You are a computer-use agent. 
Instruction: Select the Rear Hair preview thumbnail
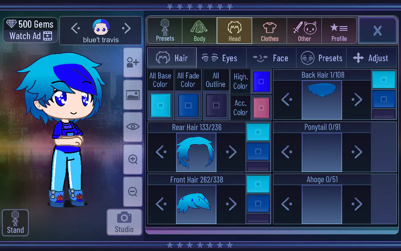point(196,152)
